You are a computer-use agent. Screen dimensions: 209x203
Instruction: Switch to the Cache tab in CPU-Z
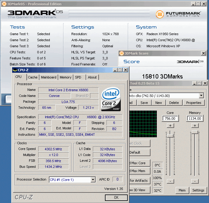(33, 77)
